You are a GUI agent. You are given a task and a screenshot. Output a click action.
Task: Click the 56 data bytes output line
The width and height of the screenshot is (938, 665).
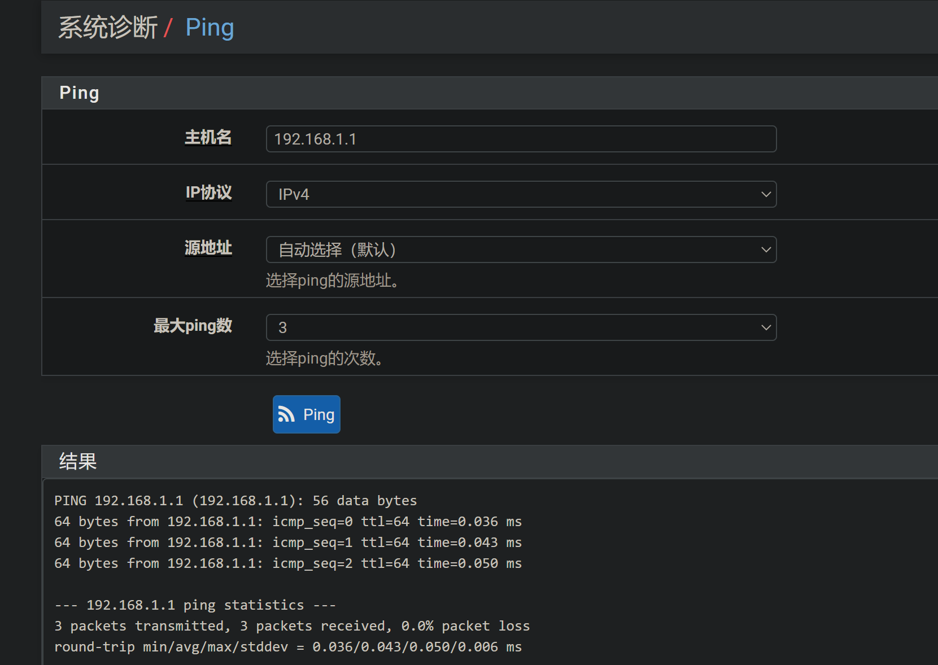point(235,501)
